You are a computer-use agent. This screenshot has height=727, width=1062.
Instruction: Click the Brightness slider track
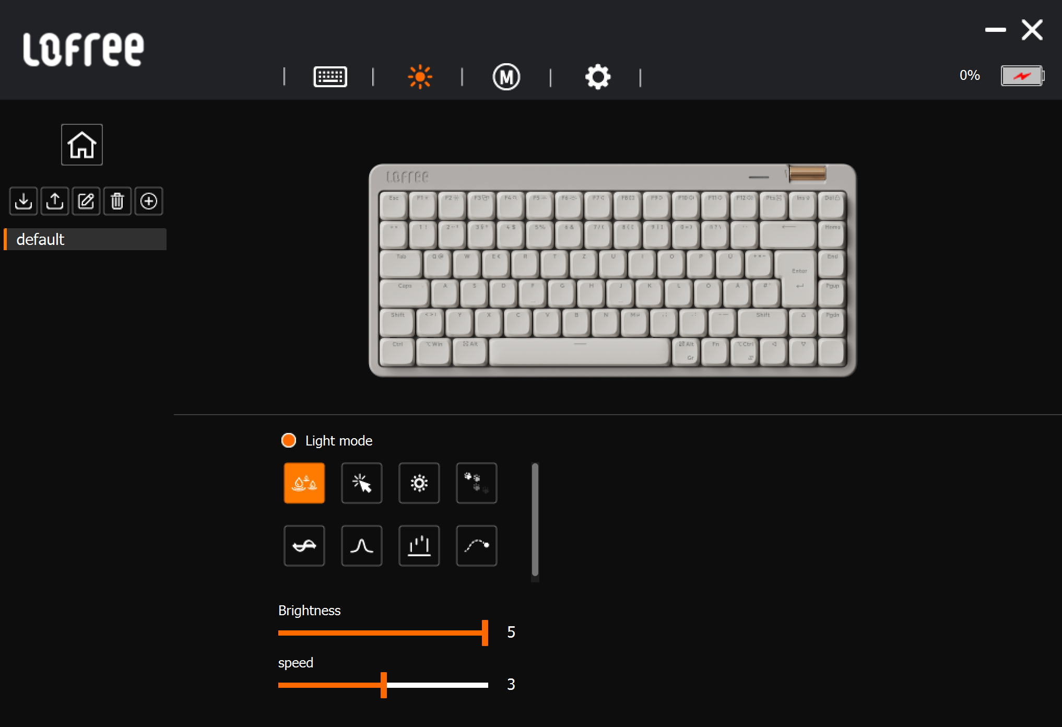[x=383, y=632]
